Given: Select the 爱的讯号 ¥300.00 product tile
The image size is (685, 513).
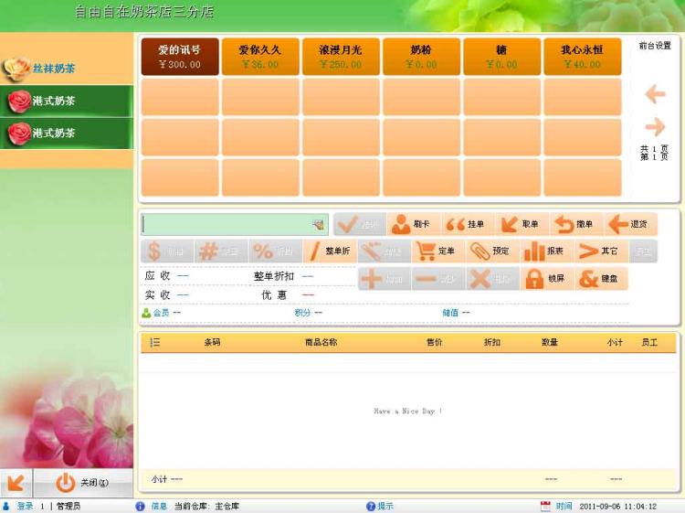Looking at the screenshot, I should (180, 57).
